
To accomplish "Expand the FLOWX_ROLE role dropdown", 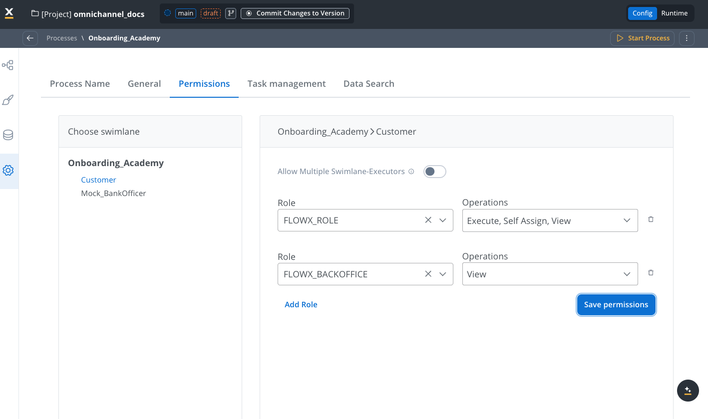I will click(442, 220).
